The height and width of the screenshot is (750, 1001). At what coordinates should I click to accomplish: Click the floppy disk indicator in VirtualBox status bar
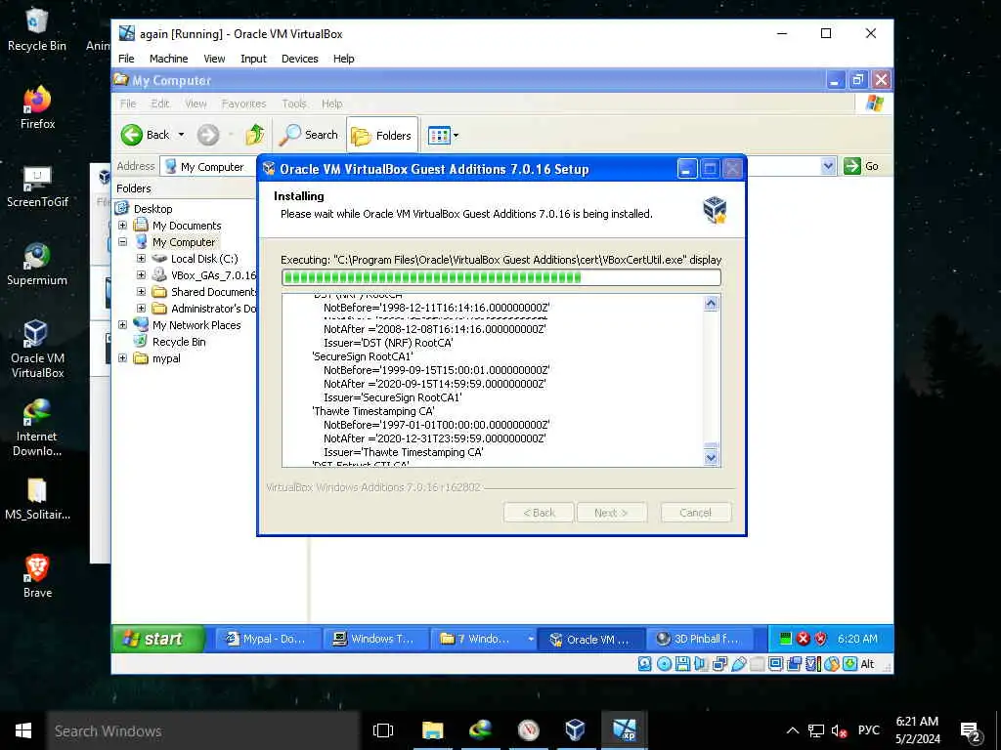pos(682,664)
